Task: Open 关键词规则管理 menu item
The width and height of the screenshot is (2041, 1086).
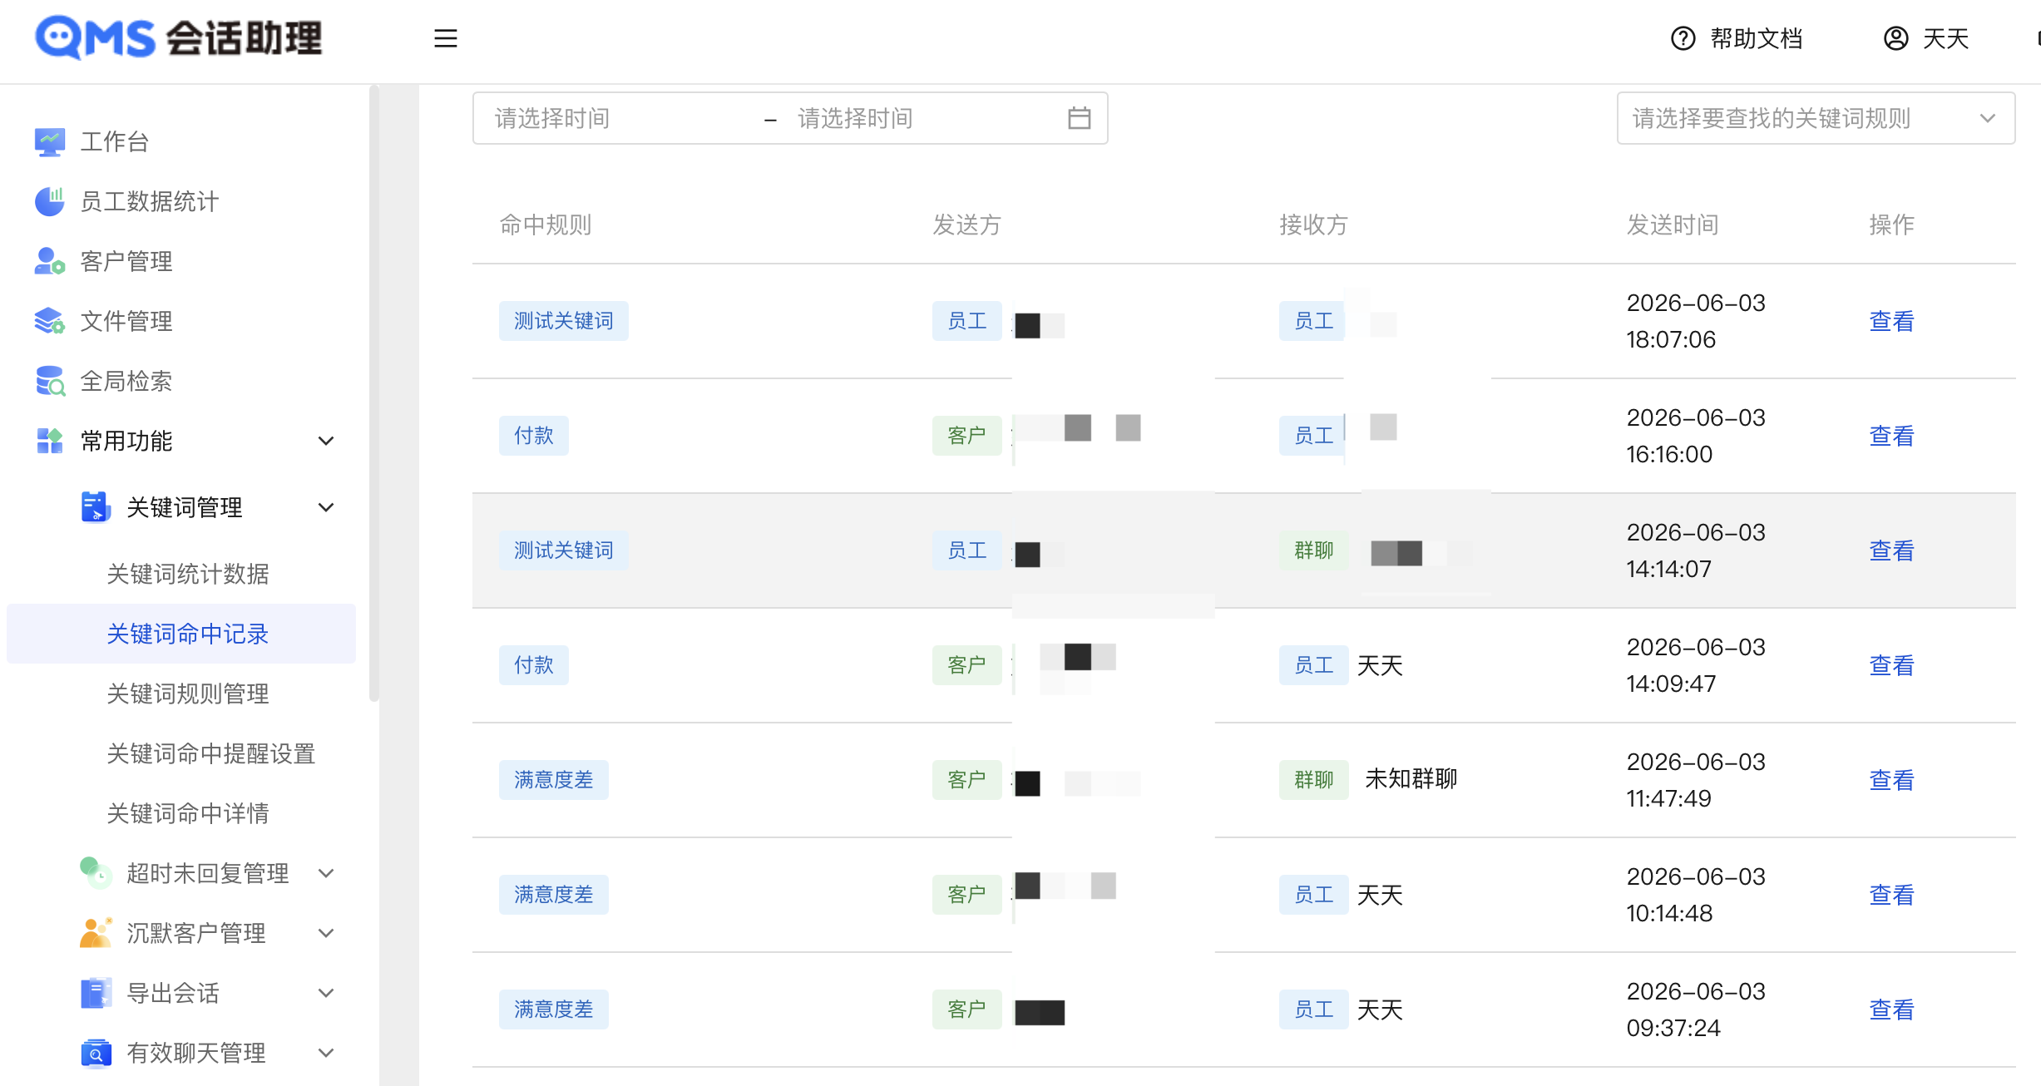Action: coord(188,694)
